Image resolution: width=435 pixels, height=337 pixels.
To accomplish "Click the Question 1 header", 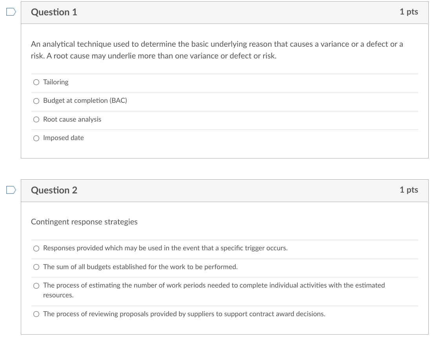I will pos(54,12).
